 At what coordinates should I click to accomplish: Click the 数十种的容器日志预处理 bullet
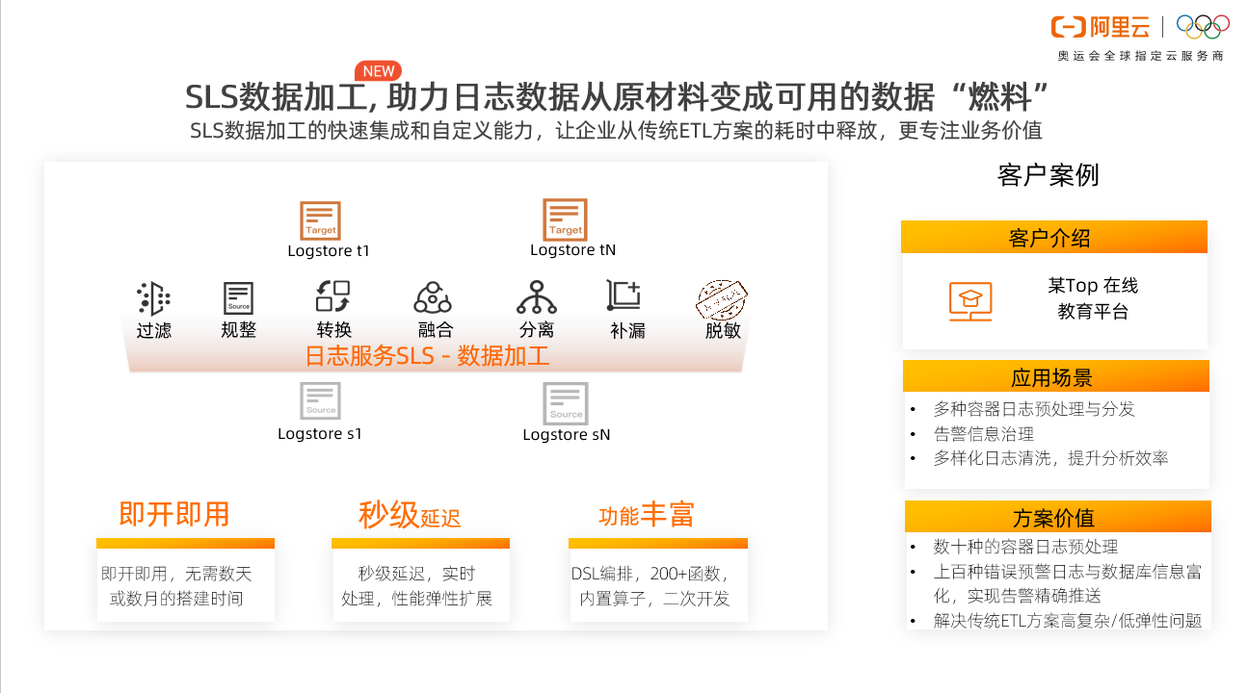[x=1025, y=547]
